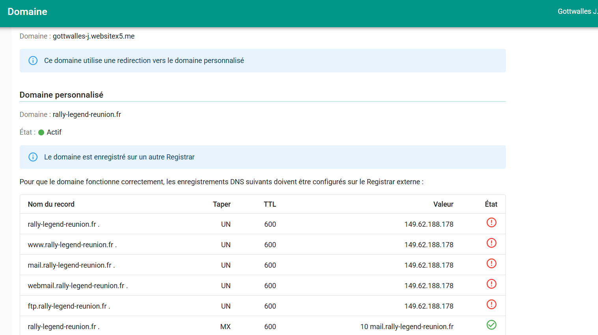The width and height of the screenshot is (598, 335).
Task: Click info icon in Registrar notice banner
Action: coord(33,157)
